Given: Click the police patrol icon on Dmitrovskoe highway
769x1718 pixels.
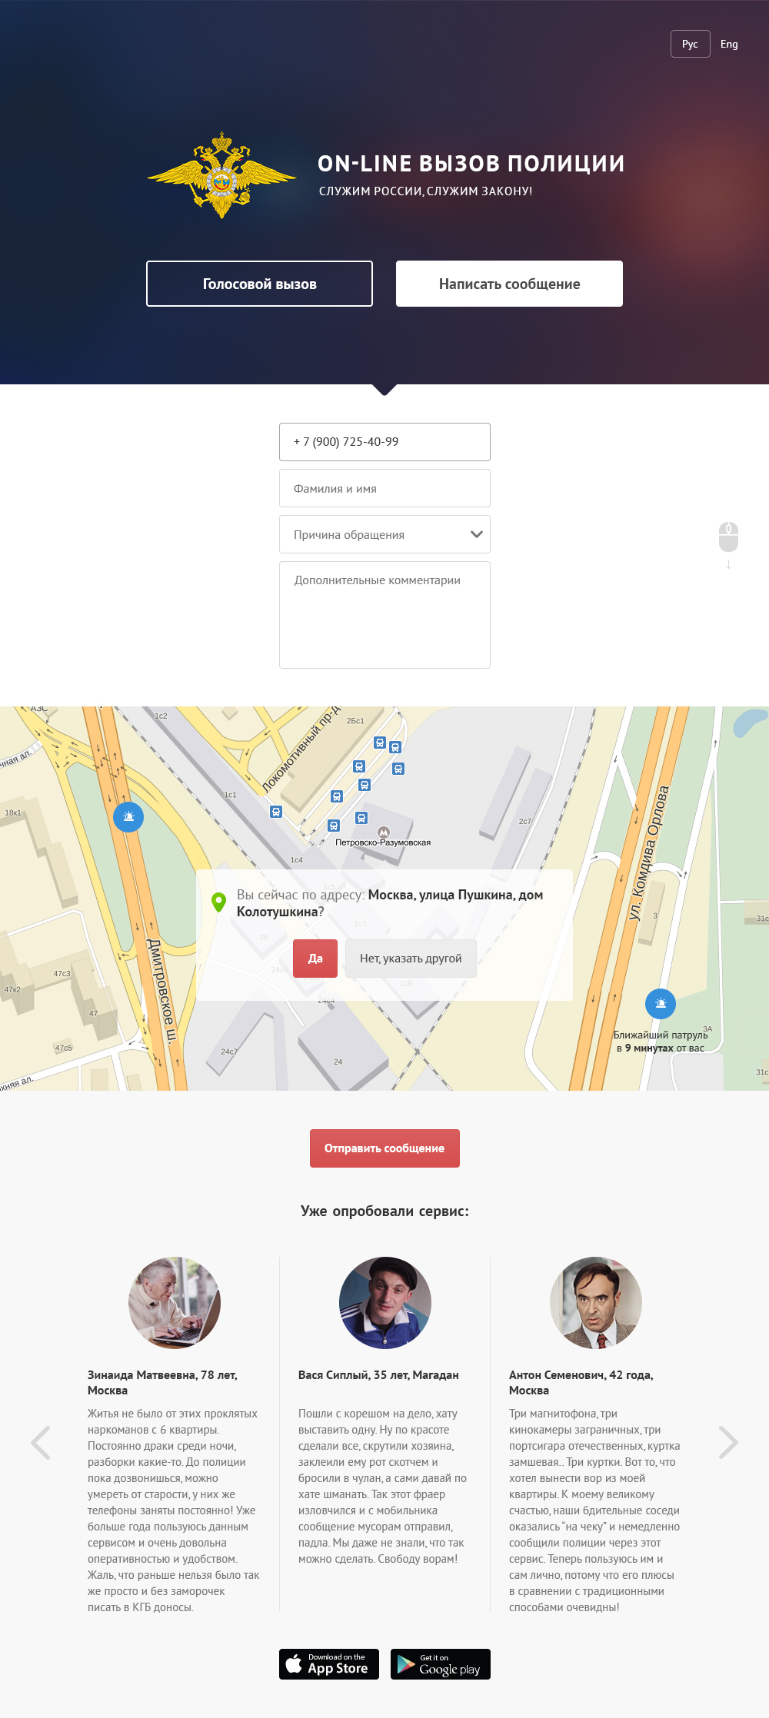Looking at the screenshot, I should point(128,816).
